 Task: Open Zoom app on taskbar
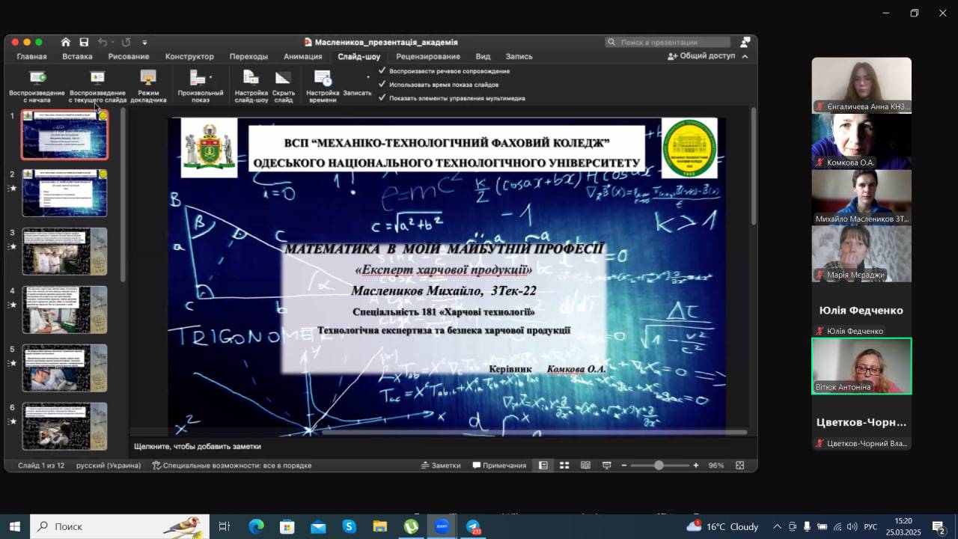click(x=442, y=526)
